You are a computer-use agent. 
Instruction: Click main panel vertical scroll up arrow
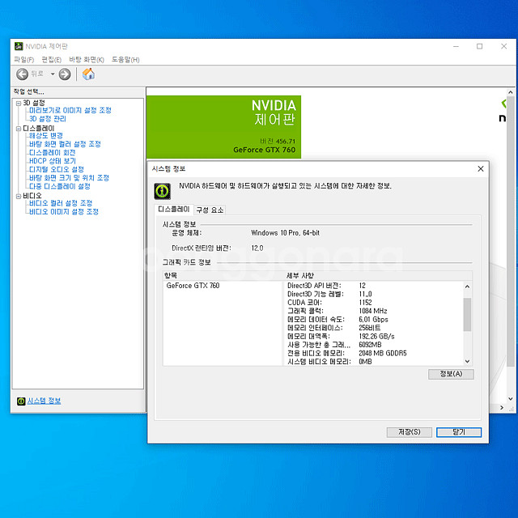(511, 92)
